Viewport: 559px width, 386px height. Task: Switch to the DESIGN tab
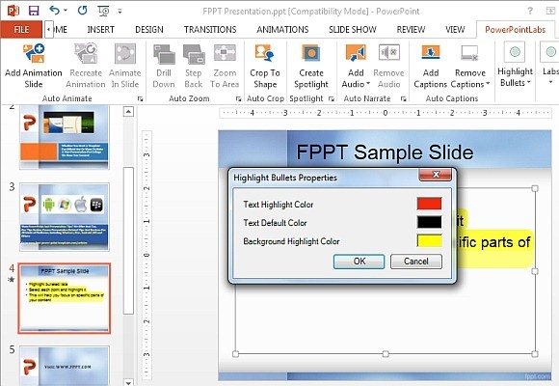149,30
